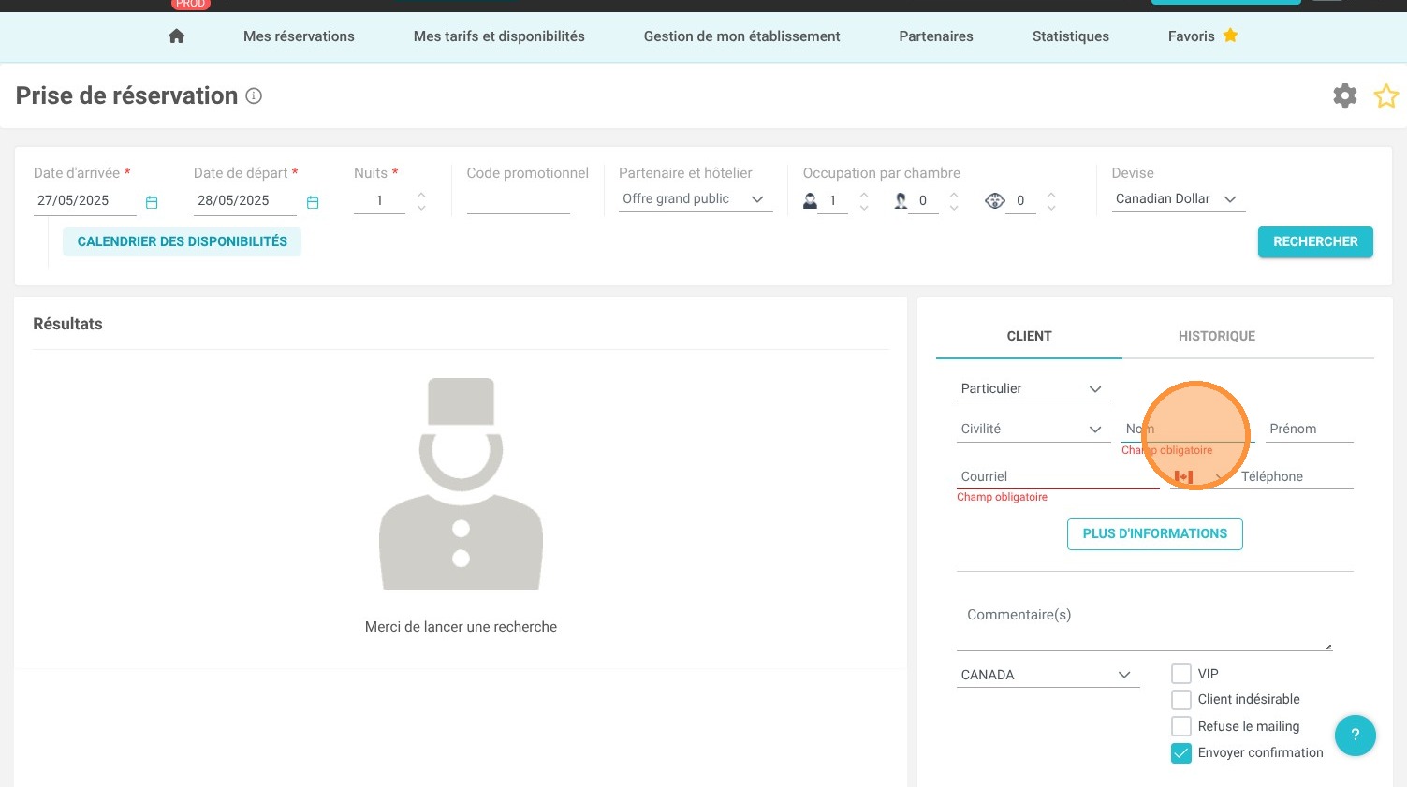Screen dimensions: 1407x787
Task: Click the Téléphone input field
Action: (x=1297, y=477)
